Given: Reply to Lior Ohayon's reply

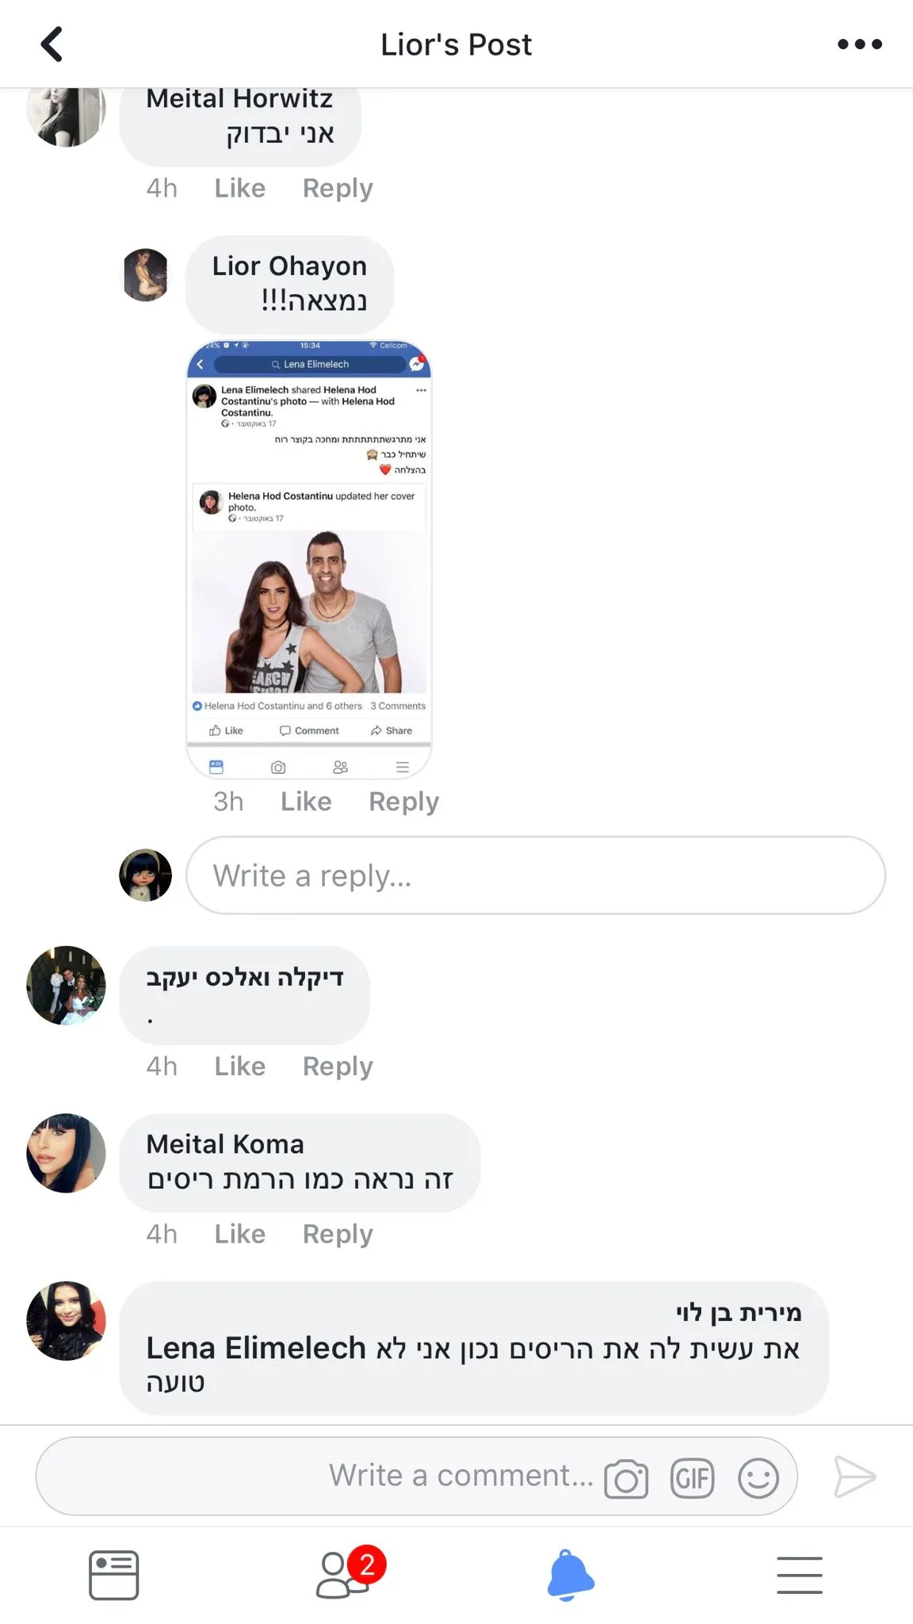Looking at the screenshot, I should [403, 801].
